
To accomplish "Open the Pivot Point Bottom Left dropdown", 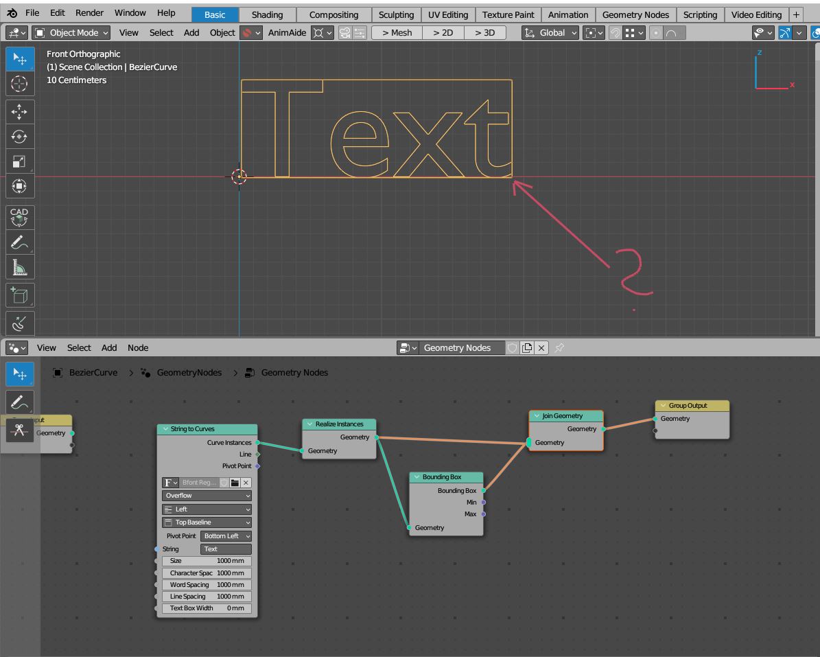I will point(226,535).
